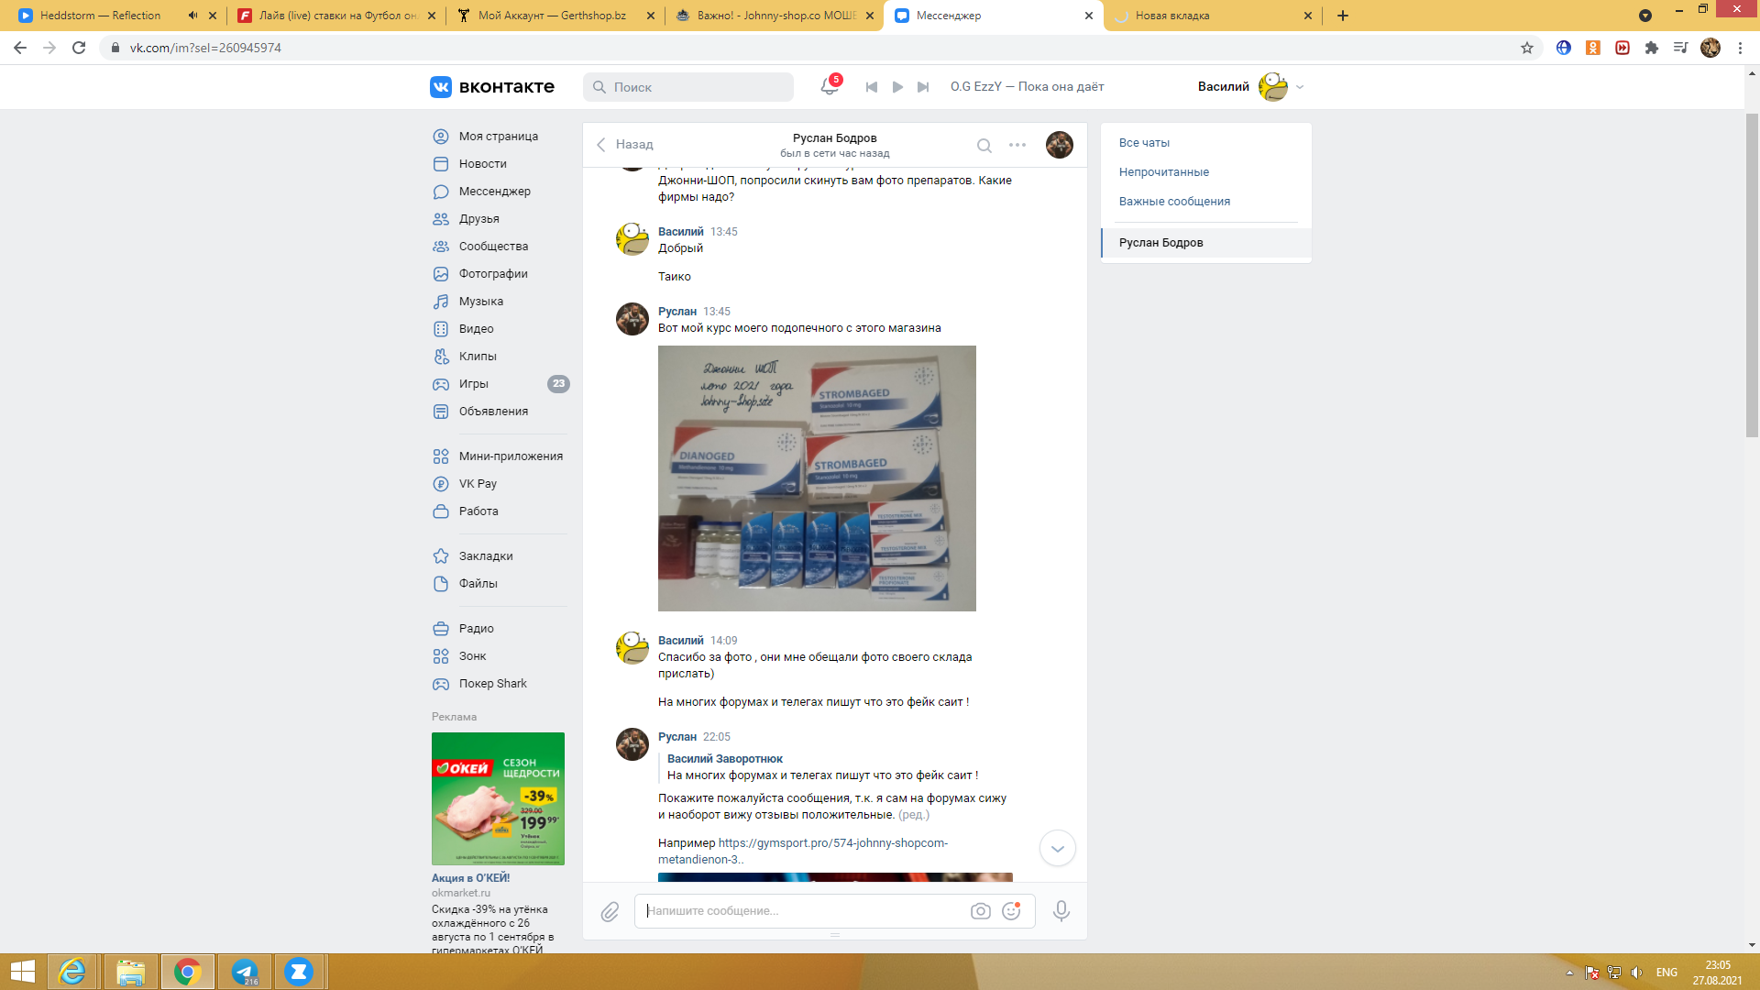Record a voice message with microphone
The image size is (1760, 990).
[1061, 911]
